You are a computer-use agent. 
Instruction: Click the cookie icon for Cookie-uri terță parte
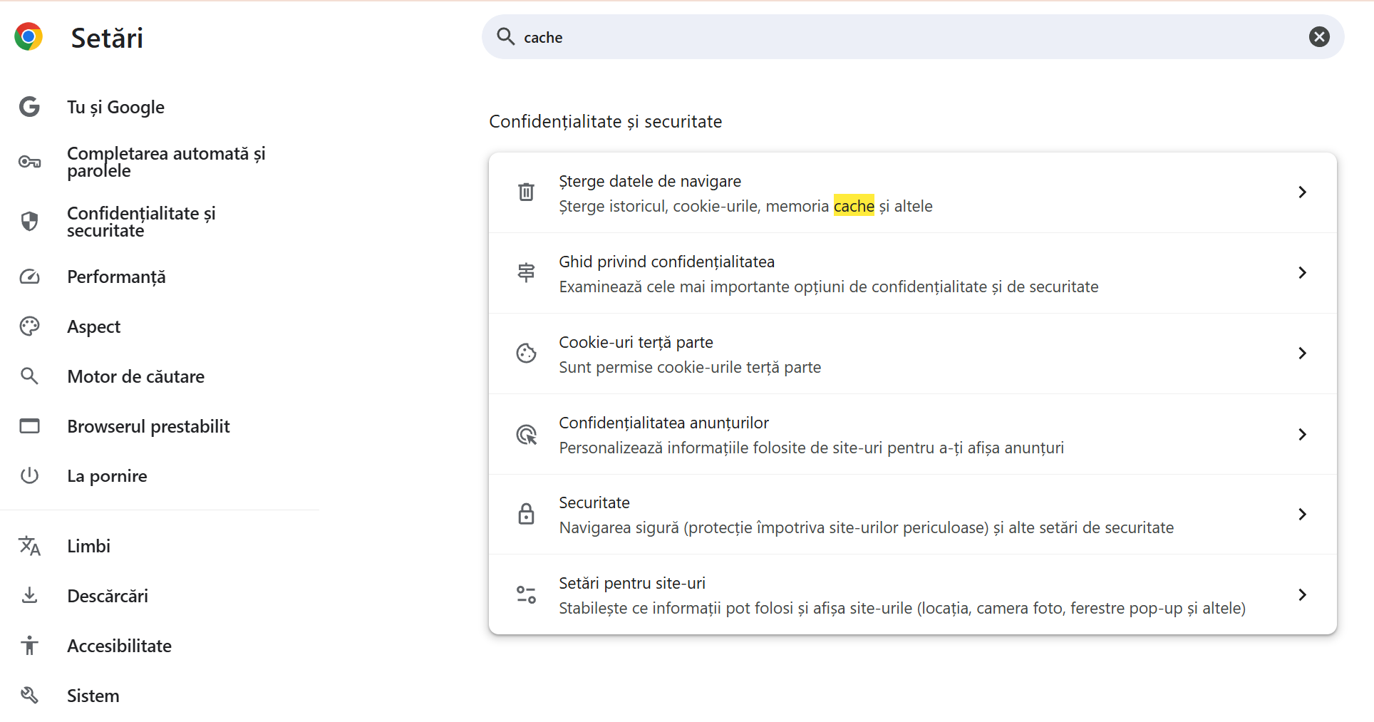(526, 353)
